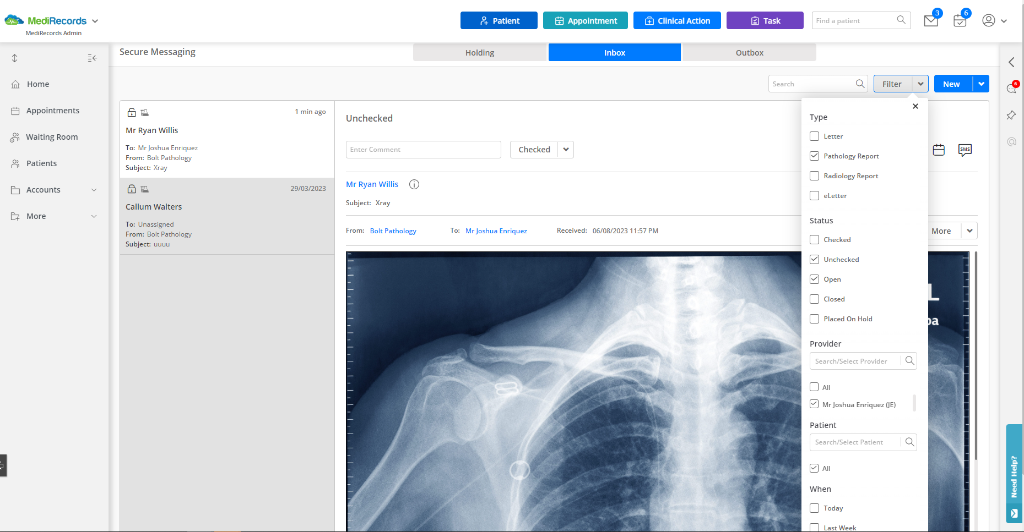Click the Appointments calendar icon in sidebar

pos(15,111)
